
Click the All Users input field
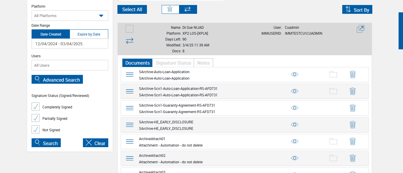pyautogui.click(x=70, y=65)
